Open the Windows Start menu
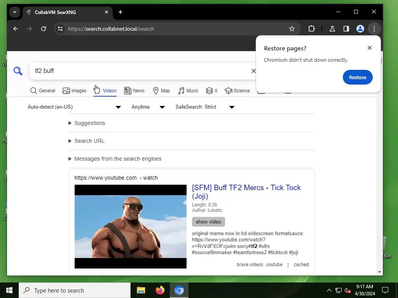398x298 pixels. point(9,290)
